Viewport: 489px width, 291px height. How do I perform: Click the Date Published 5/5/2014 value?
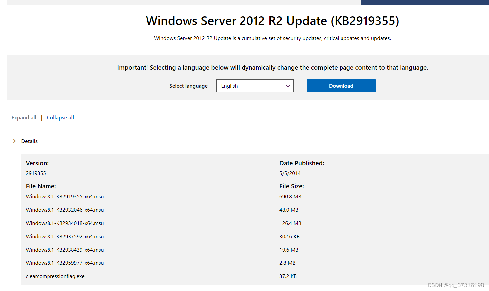pos(290,173)
